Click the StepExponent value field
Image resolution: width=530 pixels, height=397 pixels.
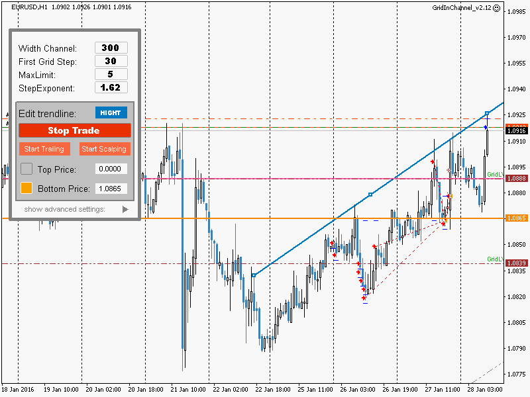pyautogui.click(x=111, y=87)
